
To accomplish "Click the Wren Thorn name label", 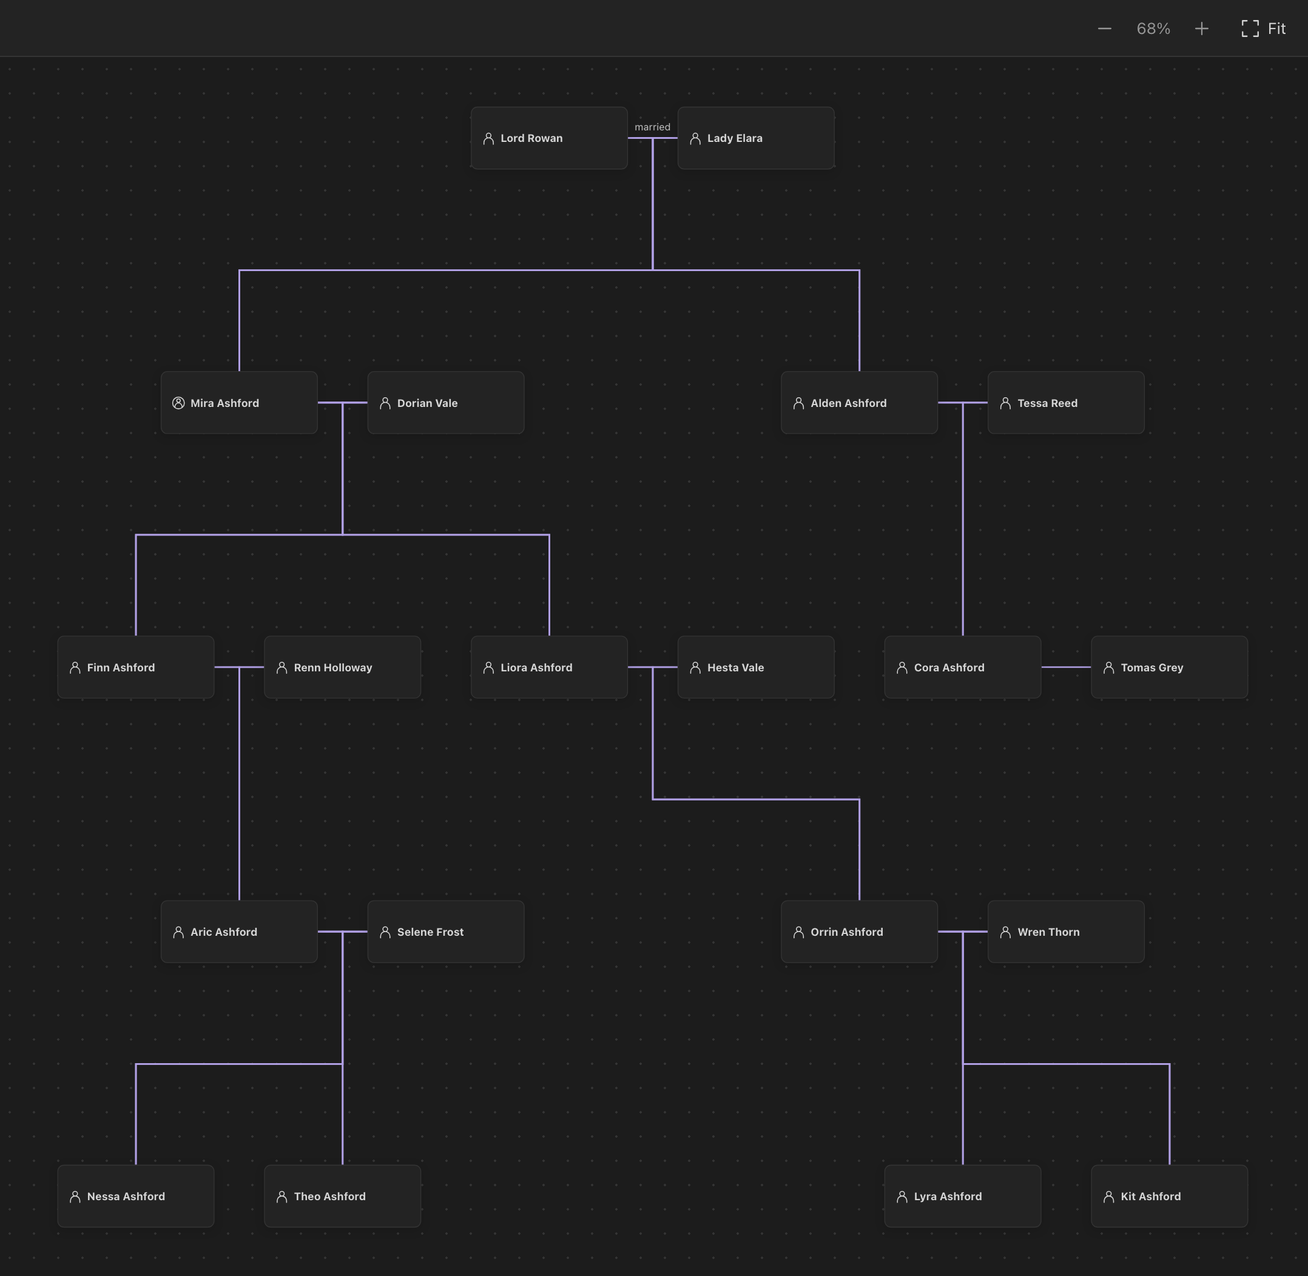I will 1048,932.
